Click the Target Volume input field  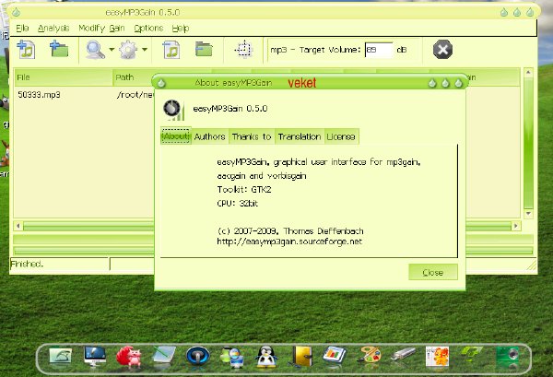coord(379,50)
